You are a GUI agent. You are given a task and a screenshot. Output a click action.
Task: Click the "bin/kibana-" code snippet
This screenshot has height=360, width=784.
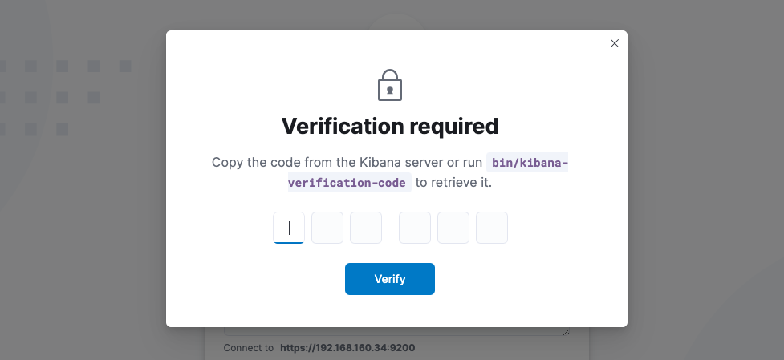(x=527, y=163)
